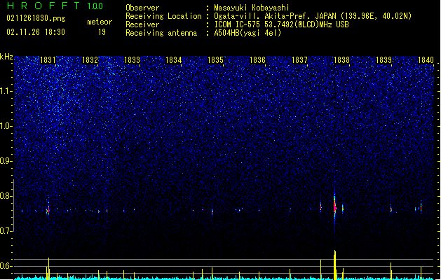
Task: Click the date stamp 02.11.26 18:30
Action: (36, 32)
